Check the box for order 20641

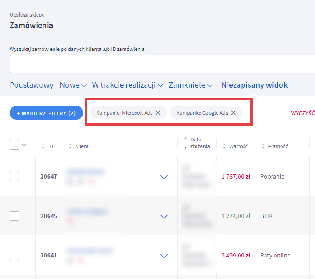pyautogui.click(x=15, y=255)
